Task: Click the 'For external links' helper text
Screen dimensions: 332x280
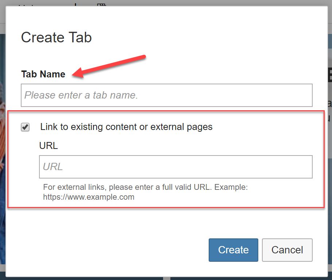Action: pyautogui.click(x=146, y=187)
